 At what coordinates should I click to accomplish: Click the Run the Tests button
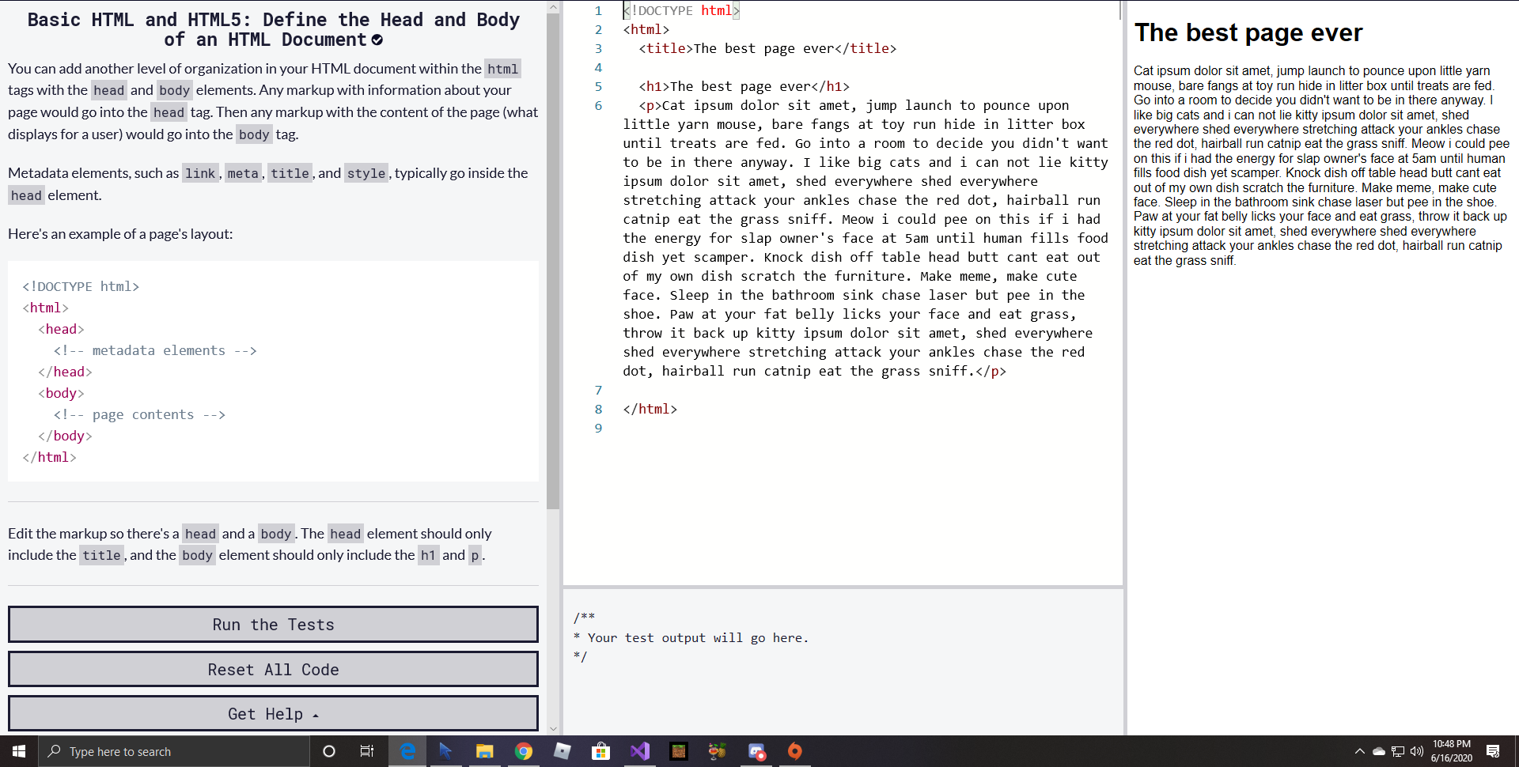[273, 625]
